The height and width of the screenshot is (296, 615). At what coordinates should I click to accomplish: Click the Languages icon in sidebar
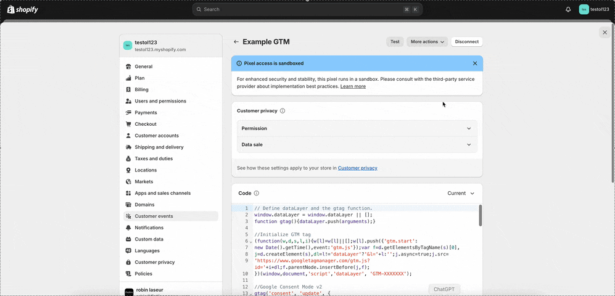128,250
